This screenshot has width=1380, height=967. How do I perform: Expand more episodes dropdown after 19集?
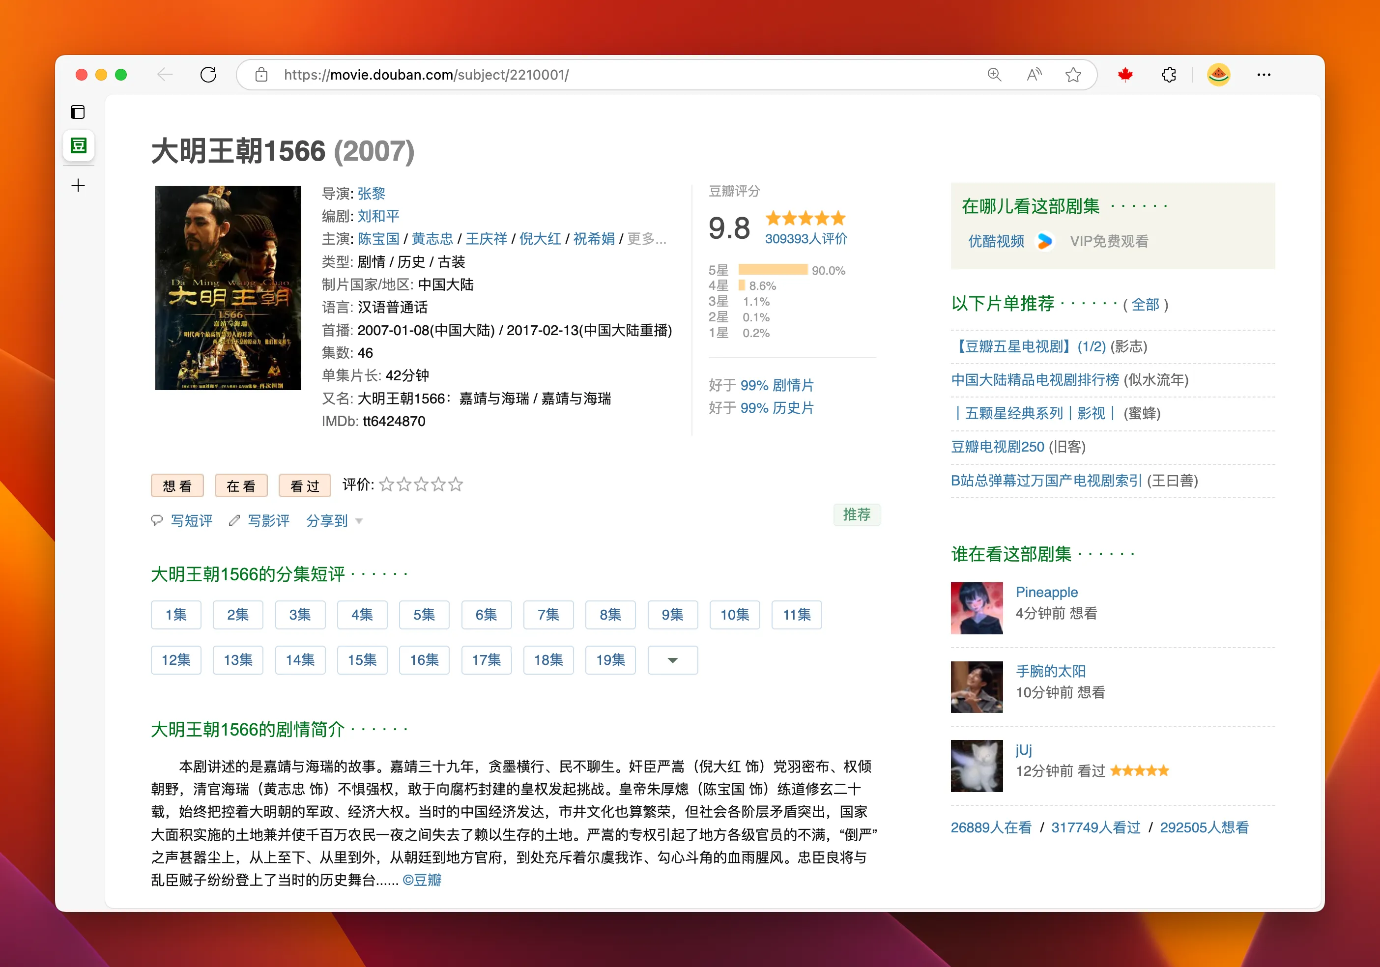673,660
